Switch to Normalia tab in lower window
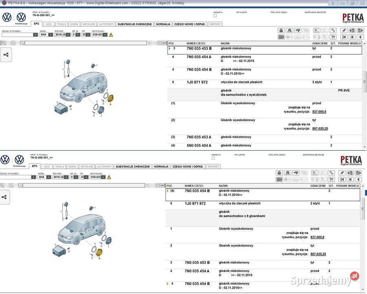The image size is (367, 294). pyautogui.click(x=161, y=167)
